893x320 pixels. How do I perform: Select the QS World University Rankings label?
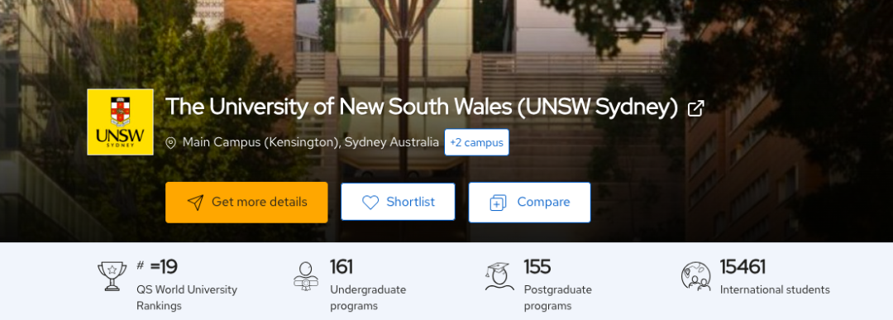pos(187,298)
